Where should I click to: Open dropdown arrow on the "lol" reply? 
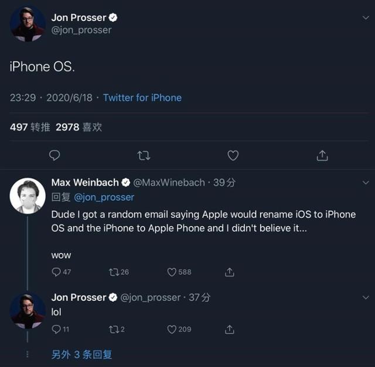pyautogui.click(x=366, y=298)
